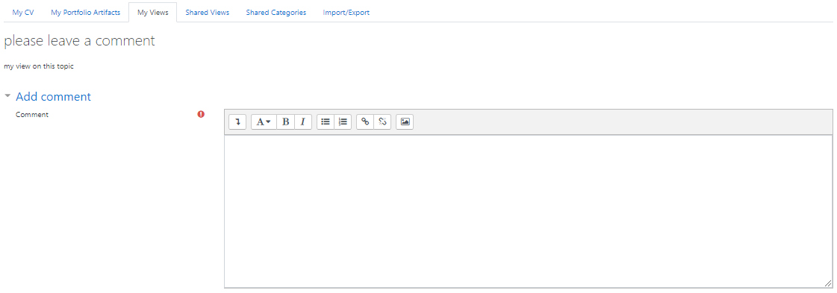Click the 'my view on this topic' text
The image size is (837, 293).
[38, 66]
